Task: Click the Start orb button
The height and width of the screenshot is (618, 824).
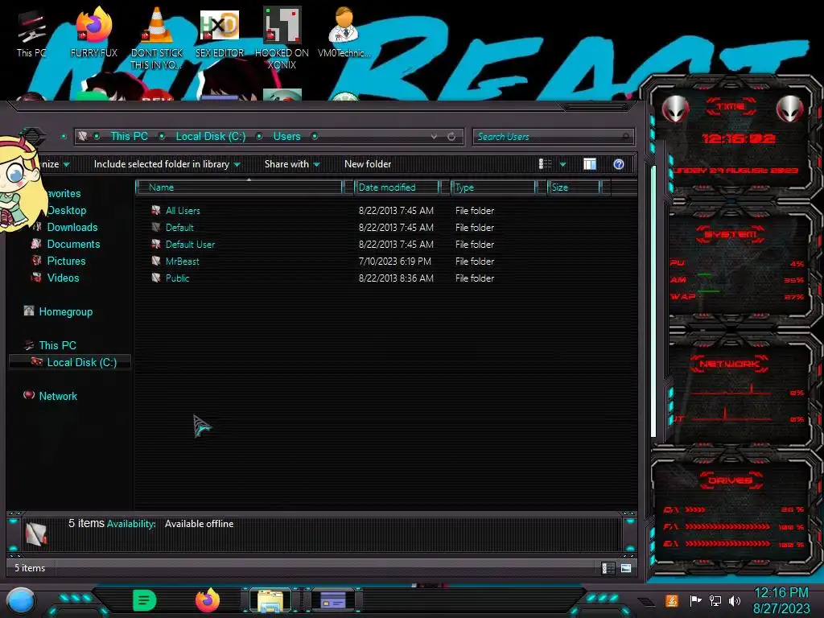Action: point(20,600)
